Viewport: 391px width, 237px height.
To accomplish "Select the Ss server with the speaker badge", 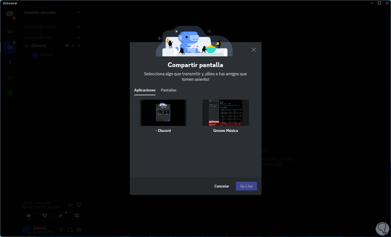I will (x=10, y=47).
